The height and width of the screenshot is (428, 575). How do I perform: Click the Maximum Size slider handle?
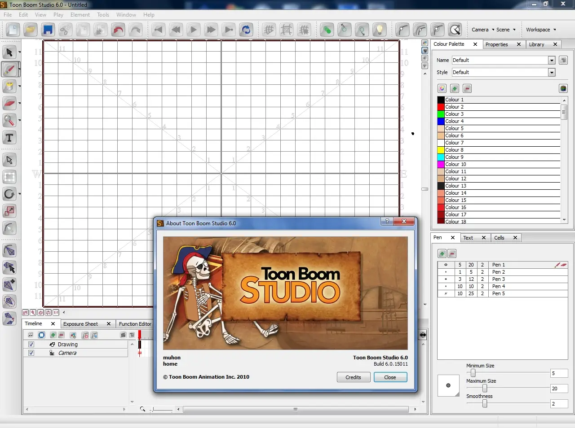click(484, 388)
